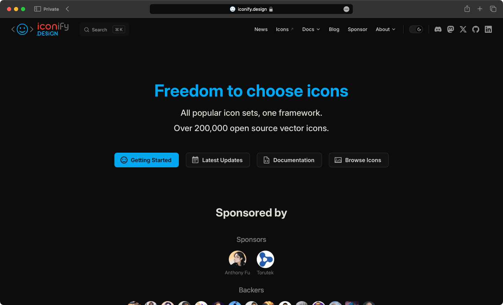503x305 pixels.
Task: Open Safari share icon
Action: click(x=467, y=9)
